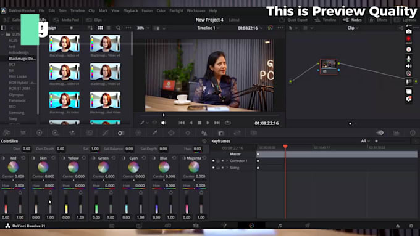The image size is (420, 236).
Task: Open the Workspace menu
Action: tap(196, 10)
